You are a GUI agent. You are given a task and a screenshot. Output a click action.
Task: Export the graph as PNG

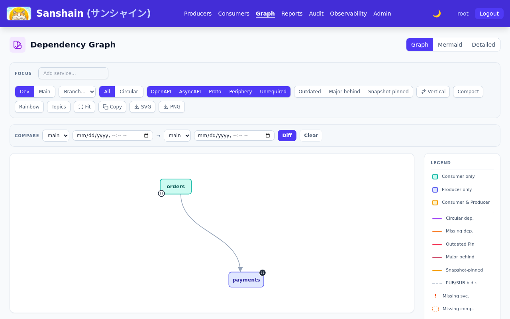tap(172, 107)
